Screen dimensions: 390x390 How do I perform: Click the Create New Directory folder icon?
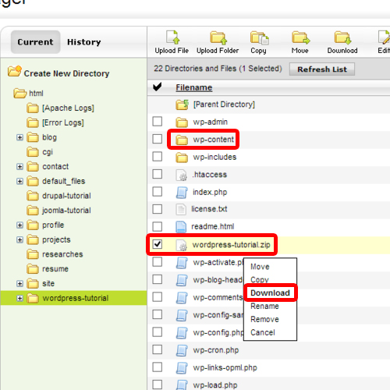coord(15,71)
